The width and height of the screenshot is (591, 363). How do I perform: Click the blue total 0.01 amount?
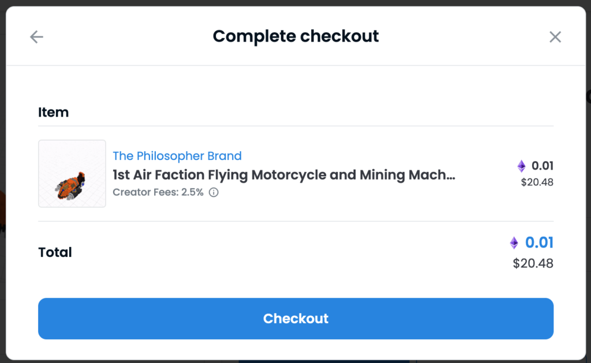point(540,242)
